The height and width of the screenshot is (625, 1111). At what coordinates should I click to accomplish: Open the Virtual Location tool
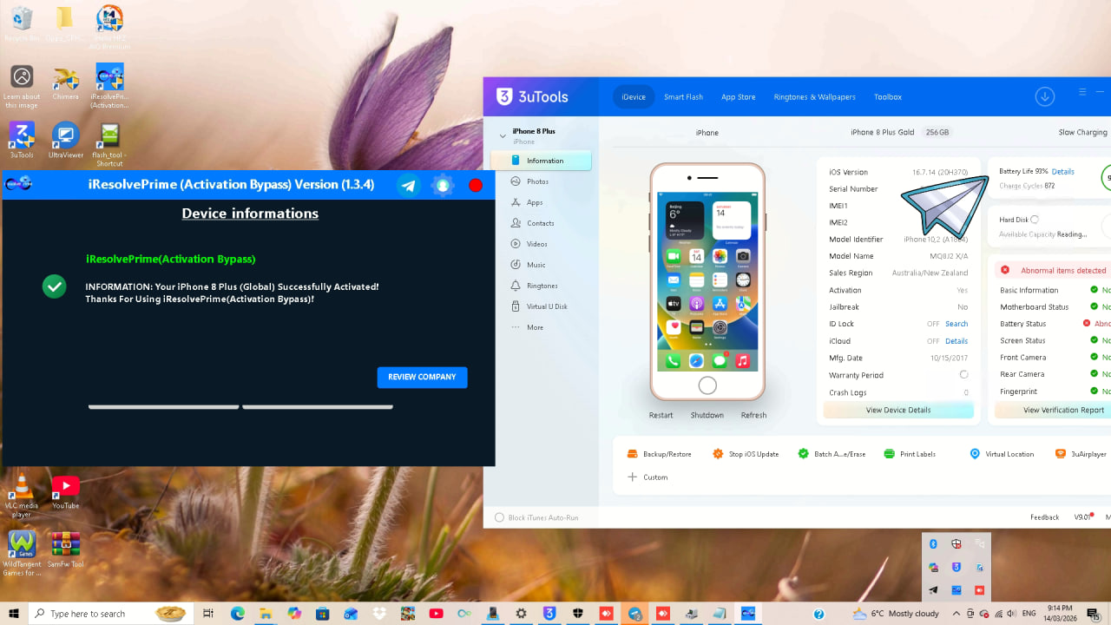1002,454
